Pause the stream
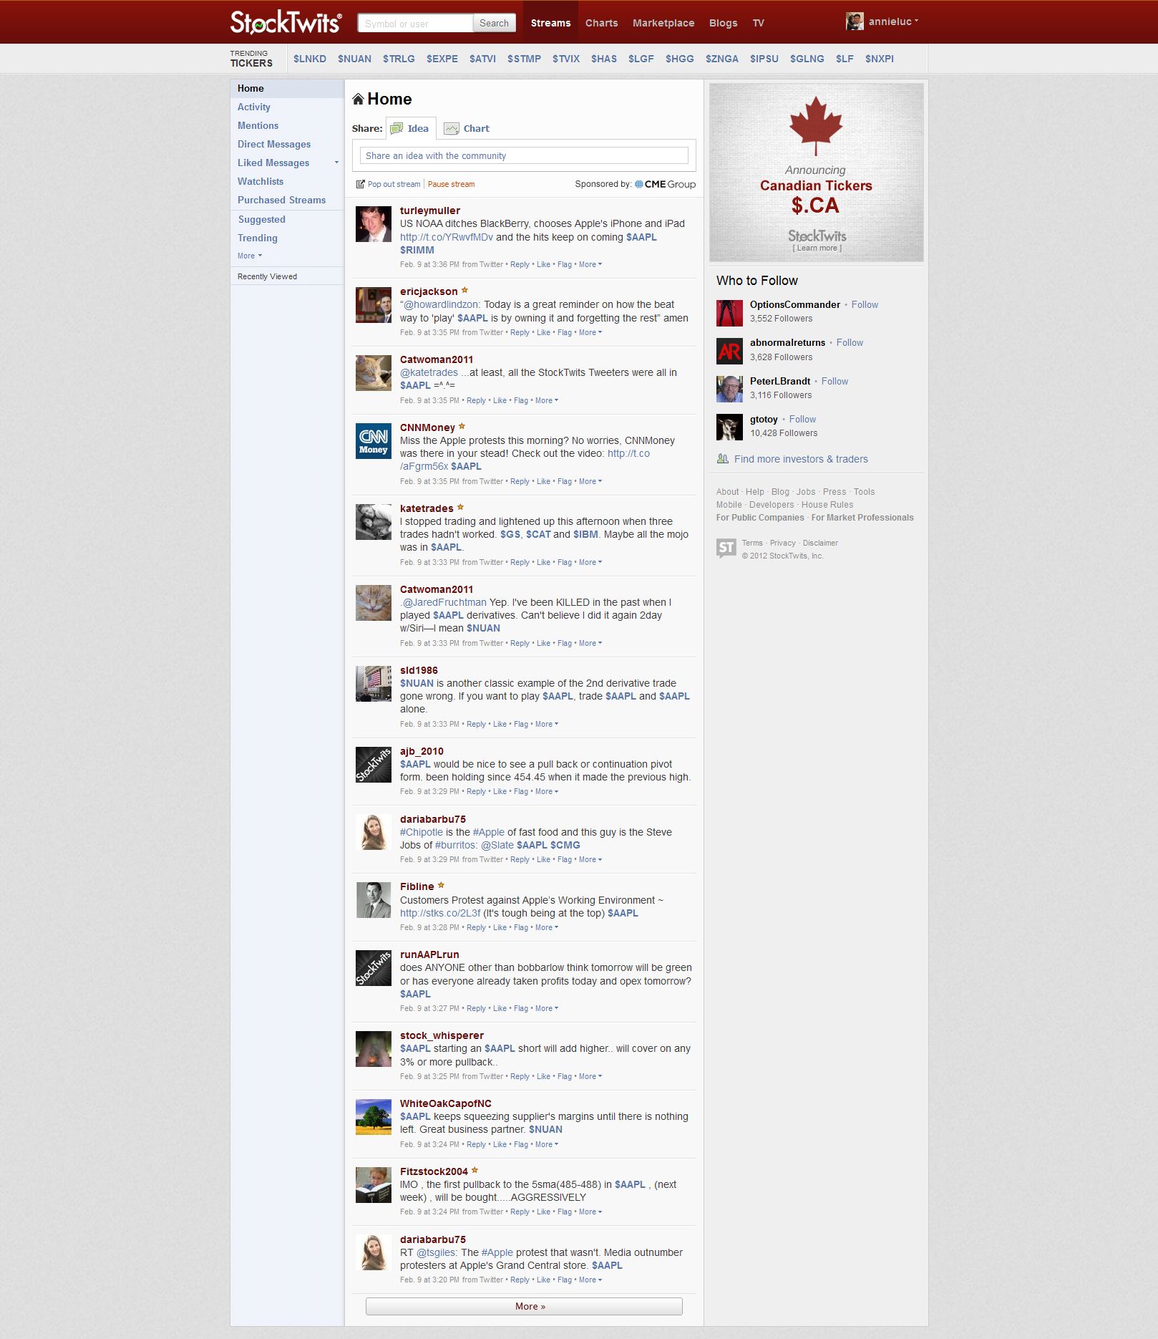Screen dimensions: 1158x1339 click(x=451, y=185)
